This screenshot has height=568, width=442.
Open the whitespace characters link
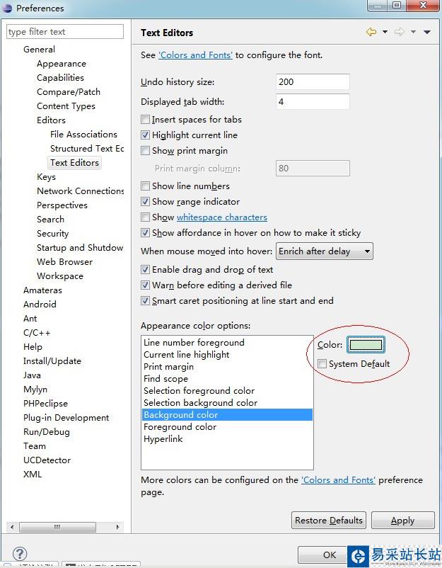tap(221, 217)
